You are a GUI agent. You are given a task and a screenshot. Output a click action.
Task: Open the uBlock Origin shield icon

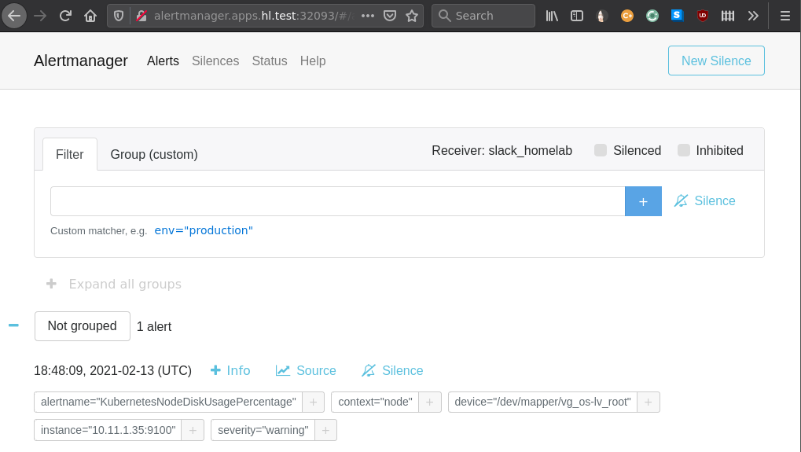703,16
